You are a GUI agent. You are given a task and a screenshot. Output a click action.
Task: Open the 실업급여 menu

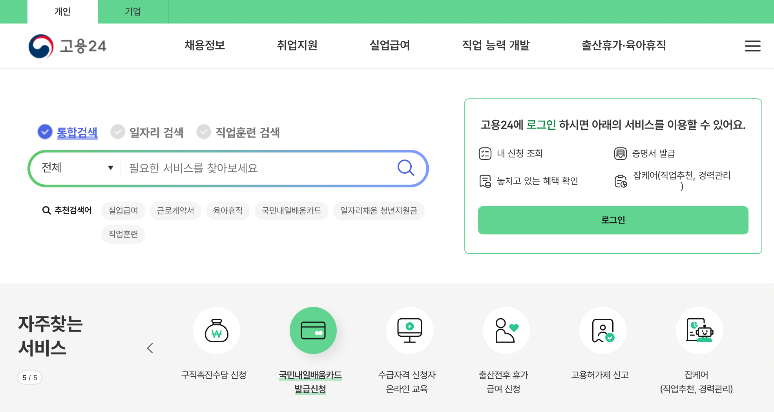[x=390, y=45]
